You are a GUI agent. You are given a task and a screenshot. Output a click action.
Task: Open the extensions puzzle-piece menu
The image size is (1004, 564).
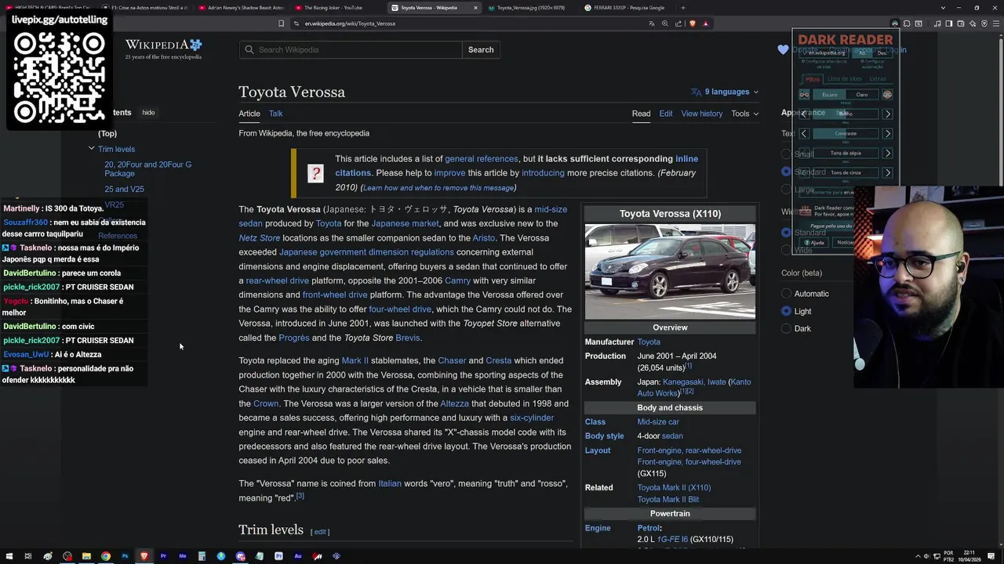[907, 23]
